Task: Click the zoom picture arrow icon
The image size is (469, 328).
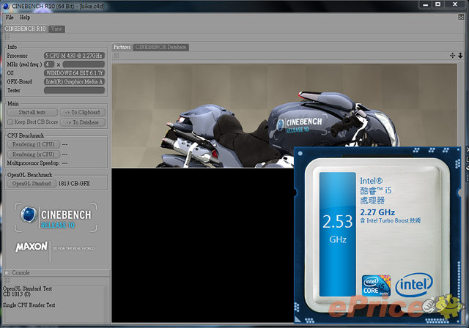Action: click(x=460, y=56)
